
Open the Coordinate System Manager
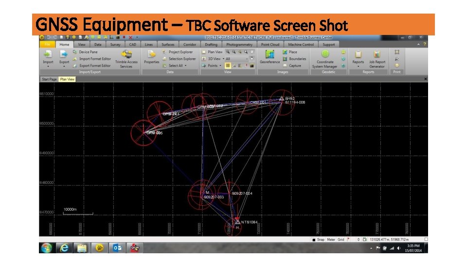point(324,59)
